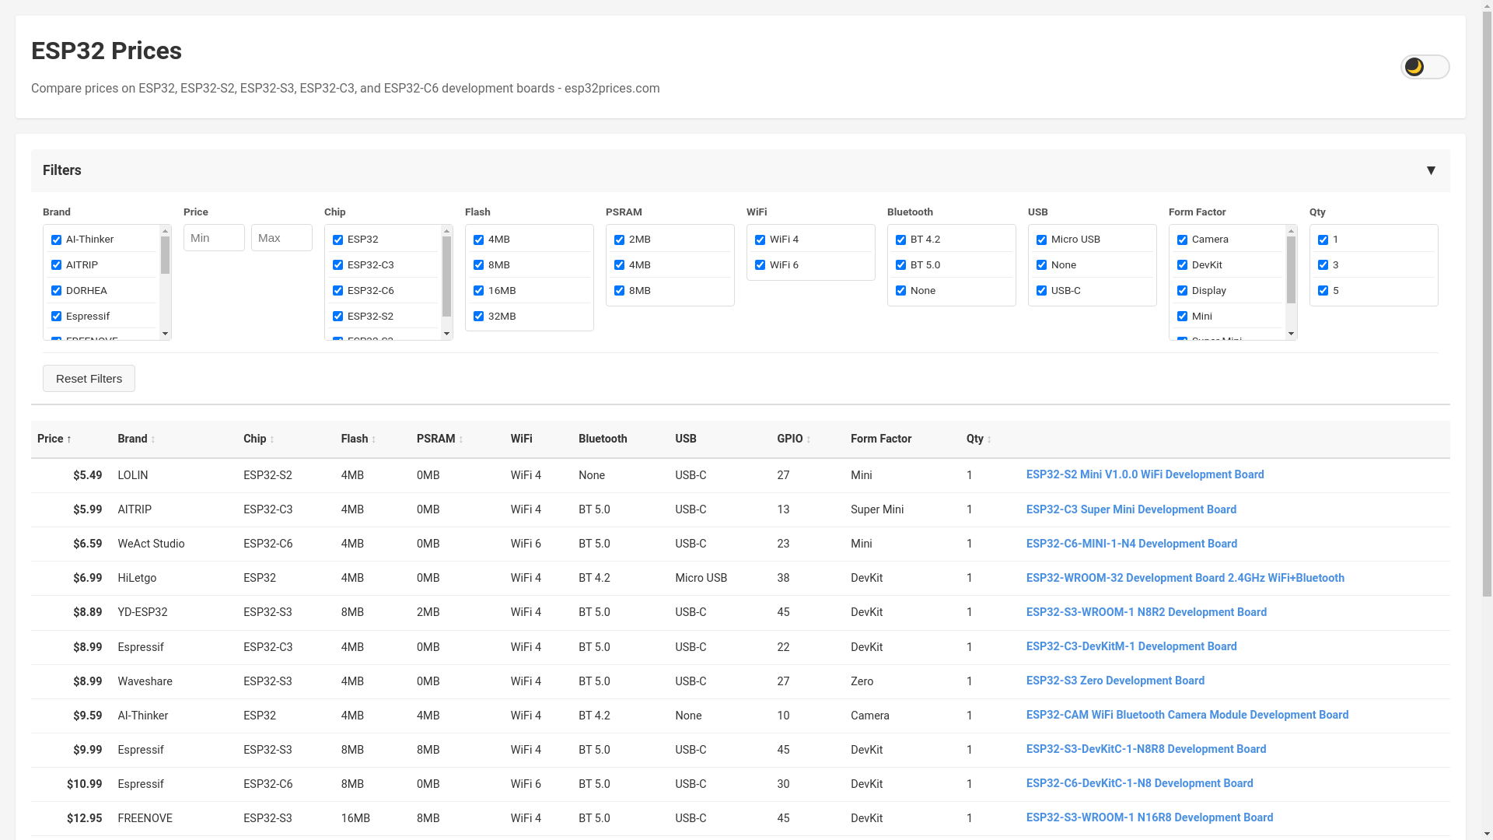Click scroll-up arrow in Brand filter list
Image resolution: width=1493 pixels, height=840 pixels.
pyautogui.click(x=165, y=231)
